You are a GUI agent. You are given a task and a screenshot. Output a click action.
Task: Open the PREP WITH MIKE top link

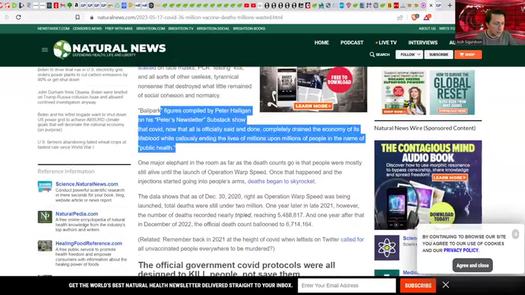coord(119,29)
